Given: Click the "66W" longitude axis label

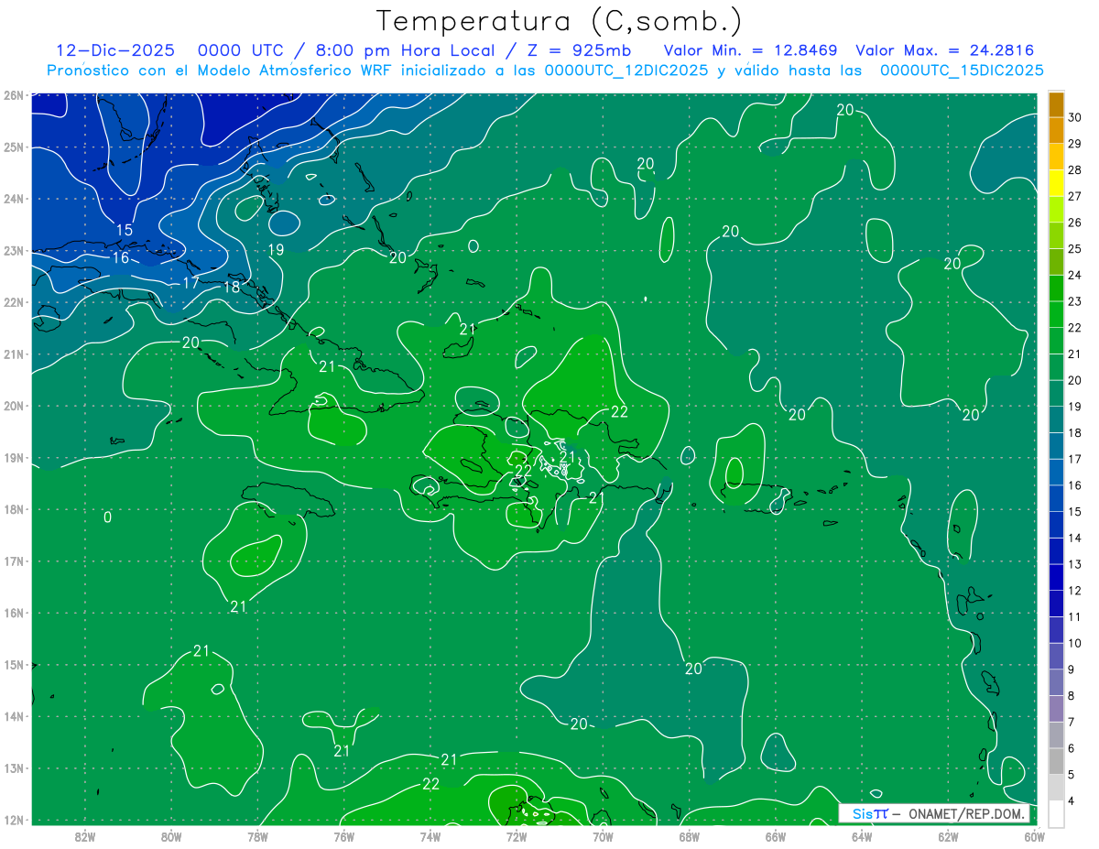Looking at the screenshot, I should point(776,836).
